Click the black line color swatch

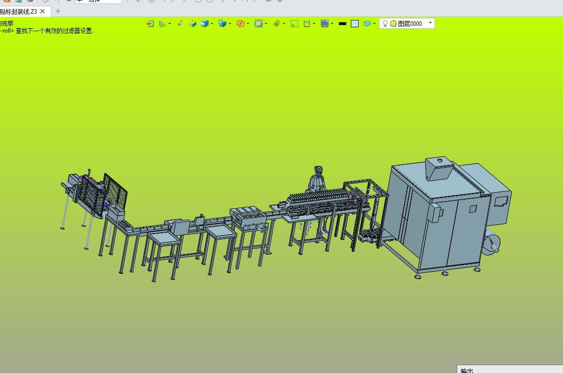[343, 24]
